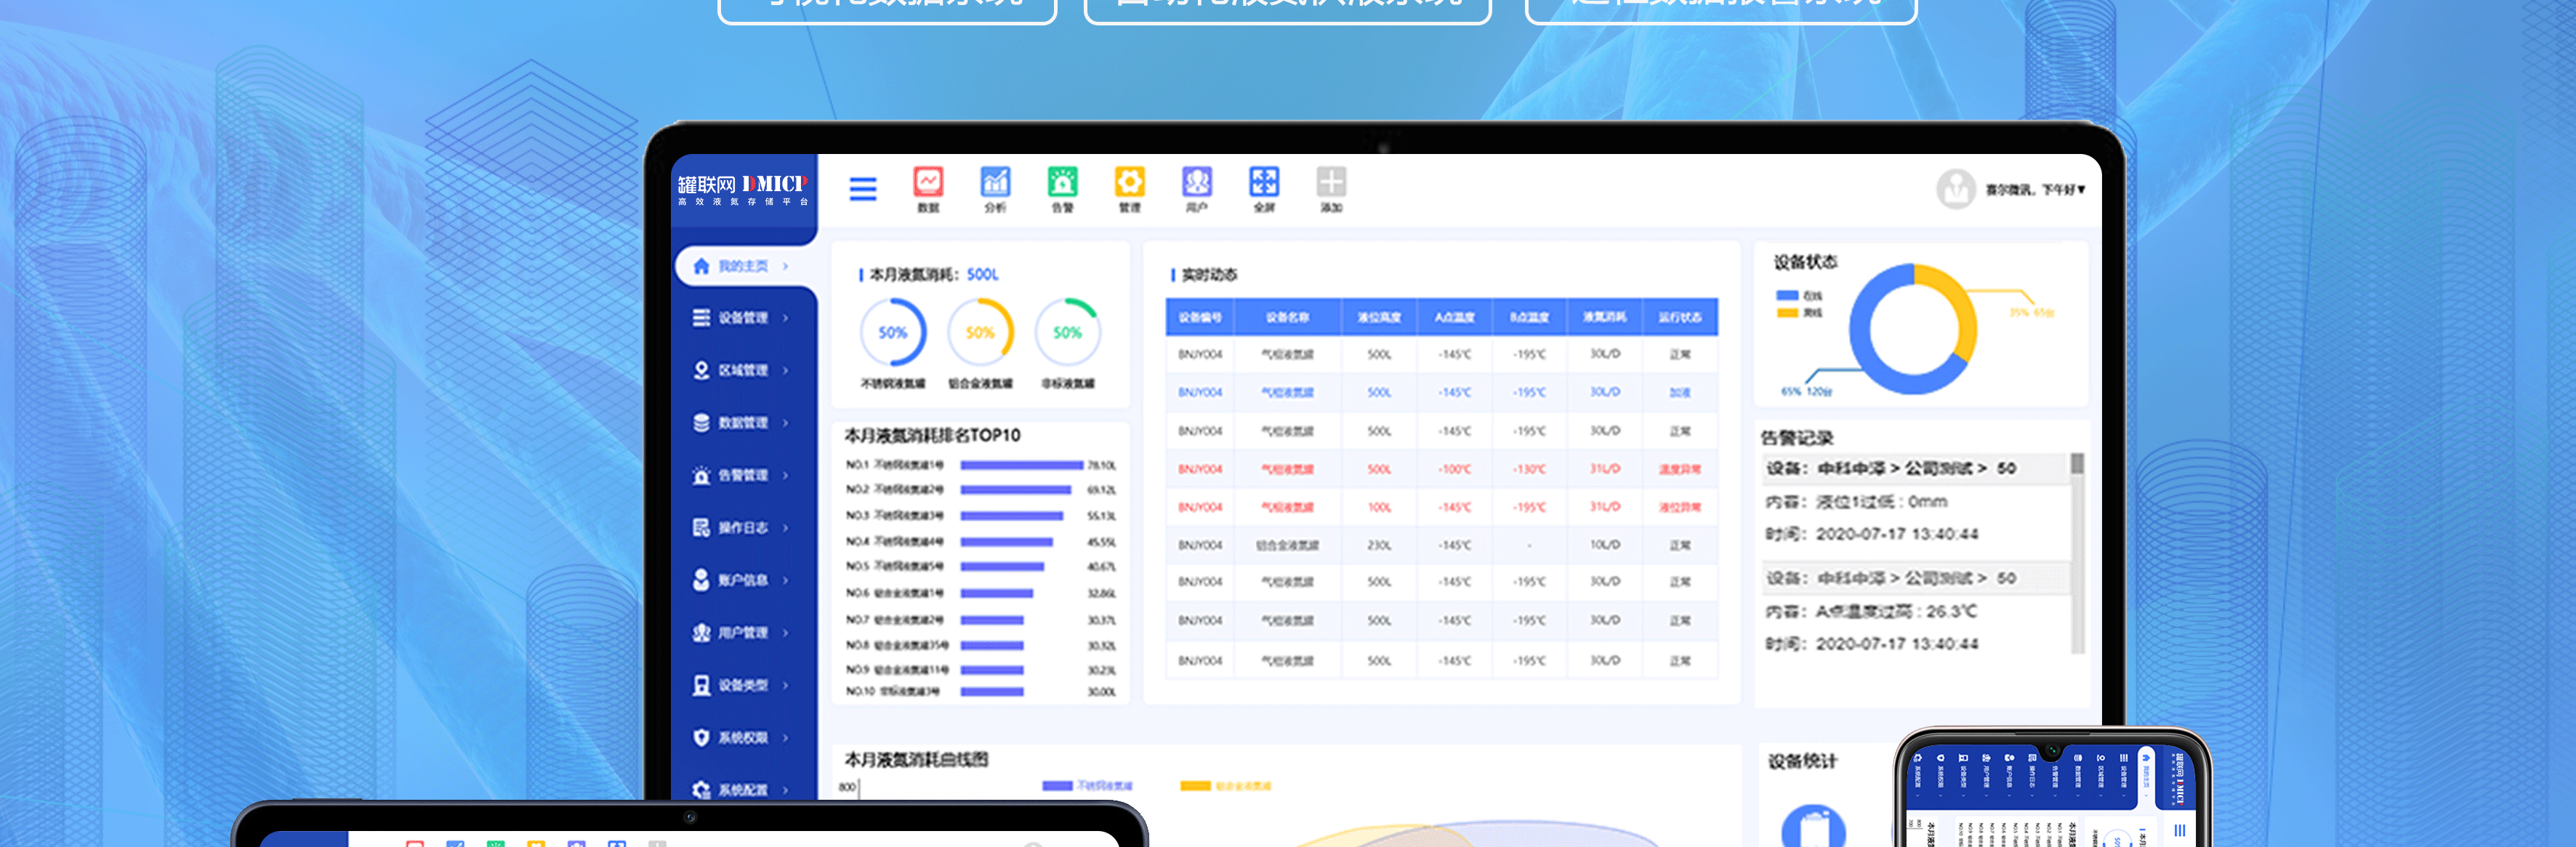Click the user avatar icon
This screenshot has width=2576, height=847.
[x=1955, y=189]
